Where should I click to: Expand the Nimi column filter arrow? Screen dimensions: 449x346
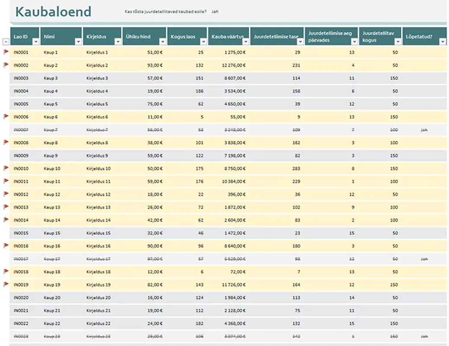click(x=78, y=42)
